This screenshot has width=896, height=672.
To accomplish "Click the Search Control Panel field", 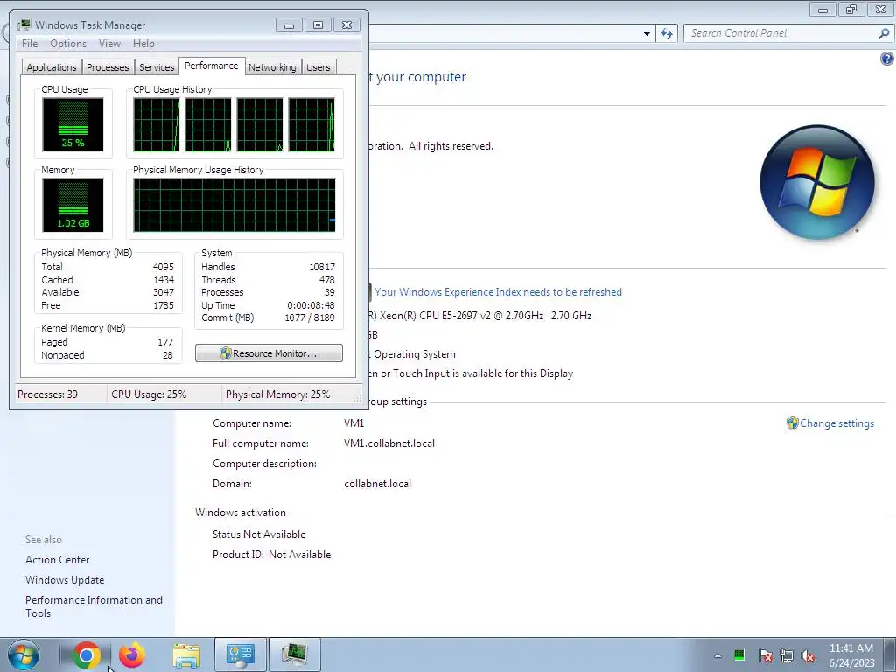I will [781, 33].
